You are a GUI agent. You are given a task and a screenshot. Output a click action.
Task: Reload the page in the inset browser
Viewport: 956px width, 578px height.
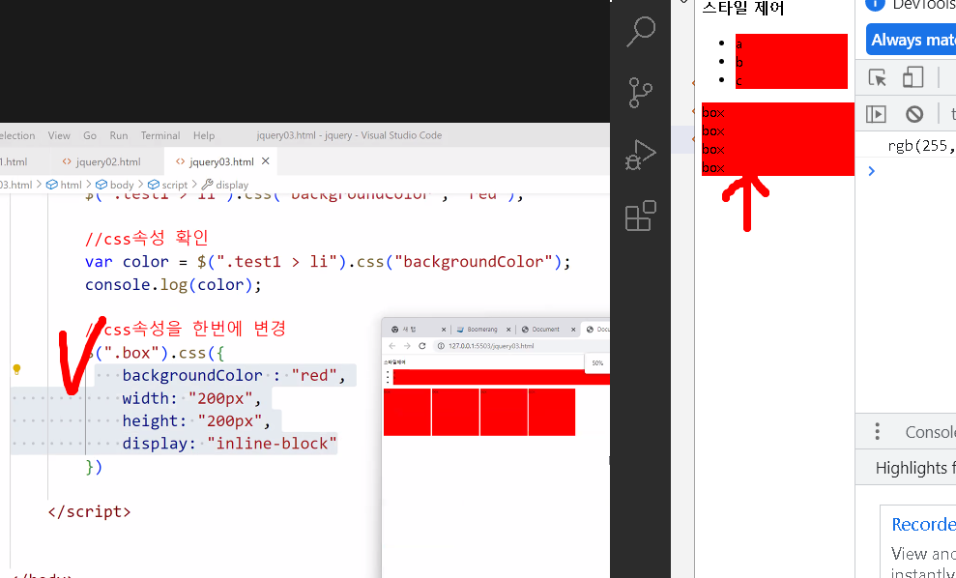click(421, 346)
